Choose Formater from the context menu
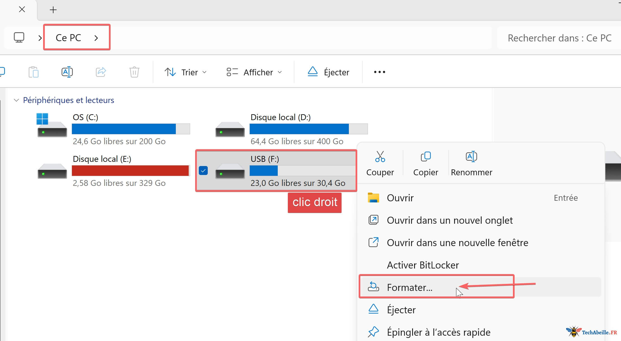This screenshot has height=341, width=621. pyautogui.click(x=410, y=287)
